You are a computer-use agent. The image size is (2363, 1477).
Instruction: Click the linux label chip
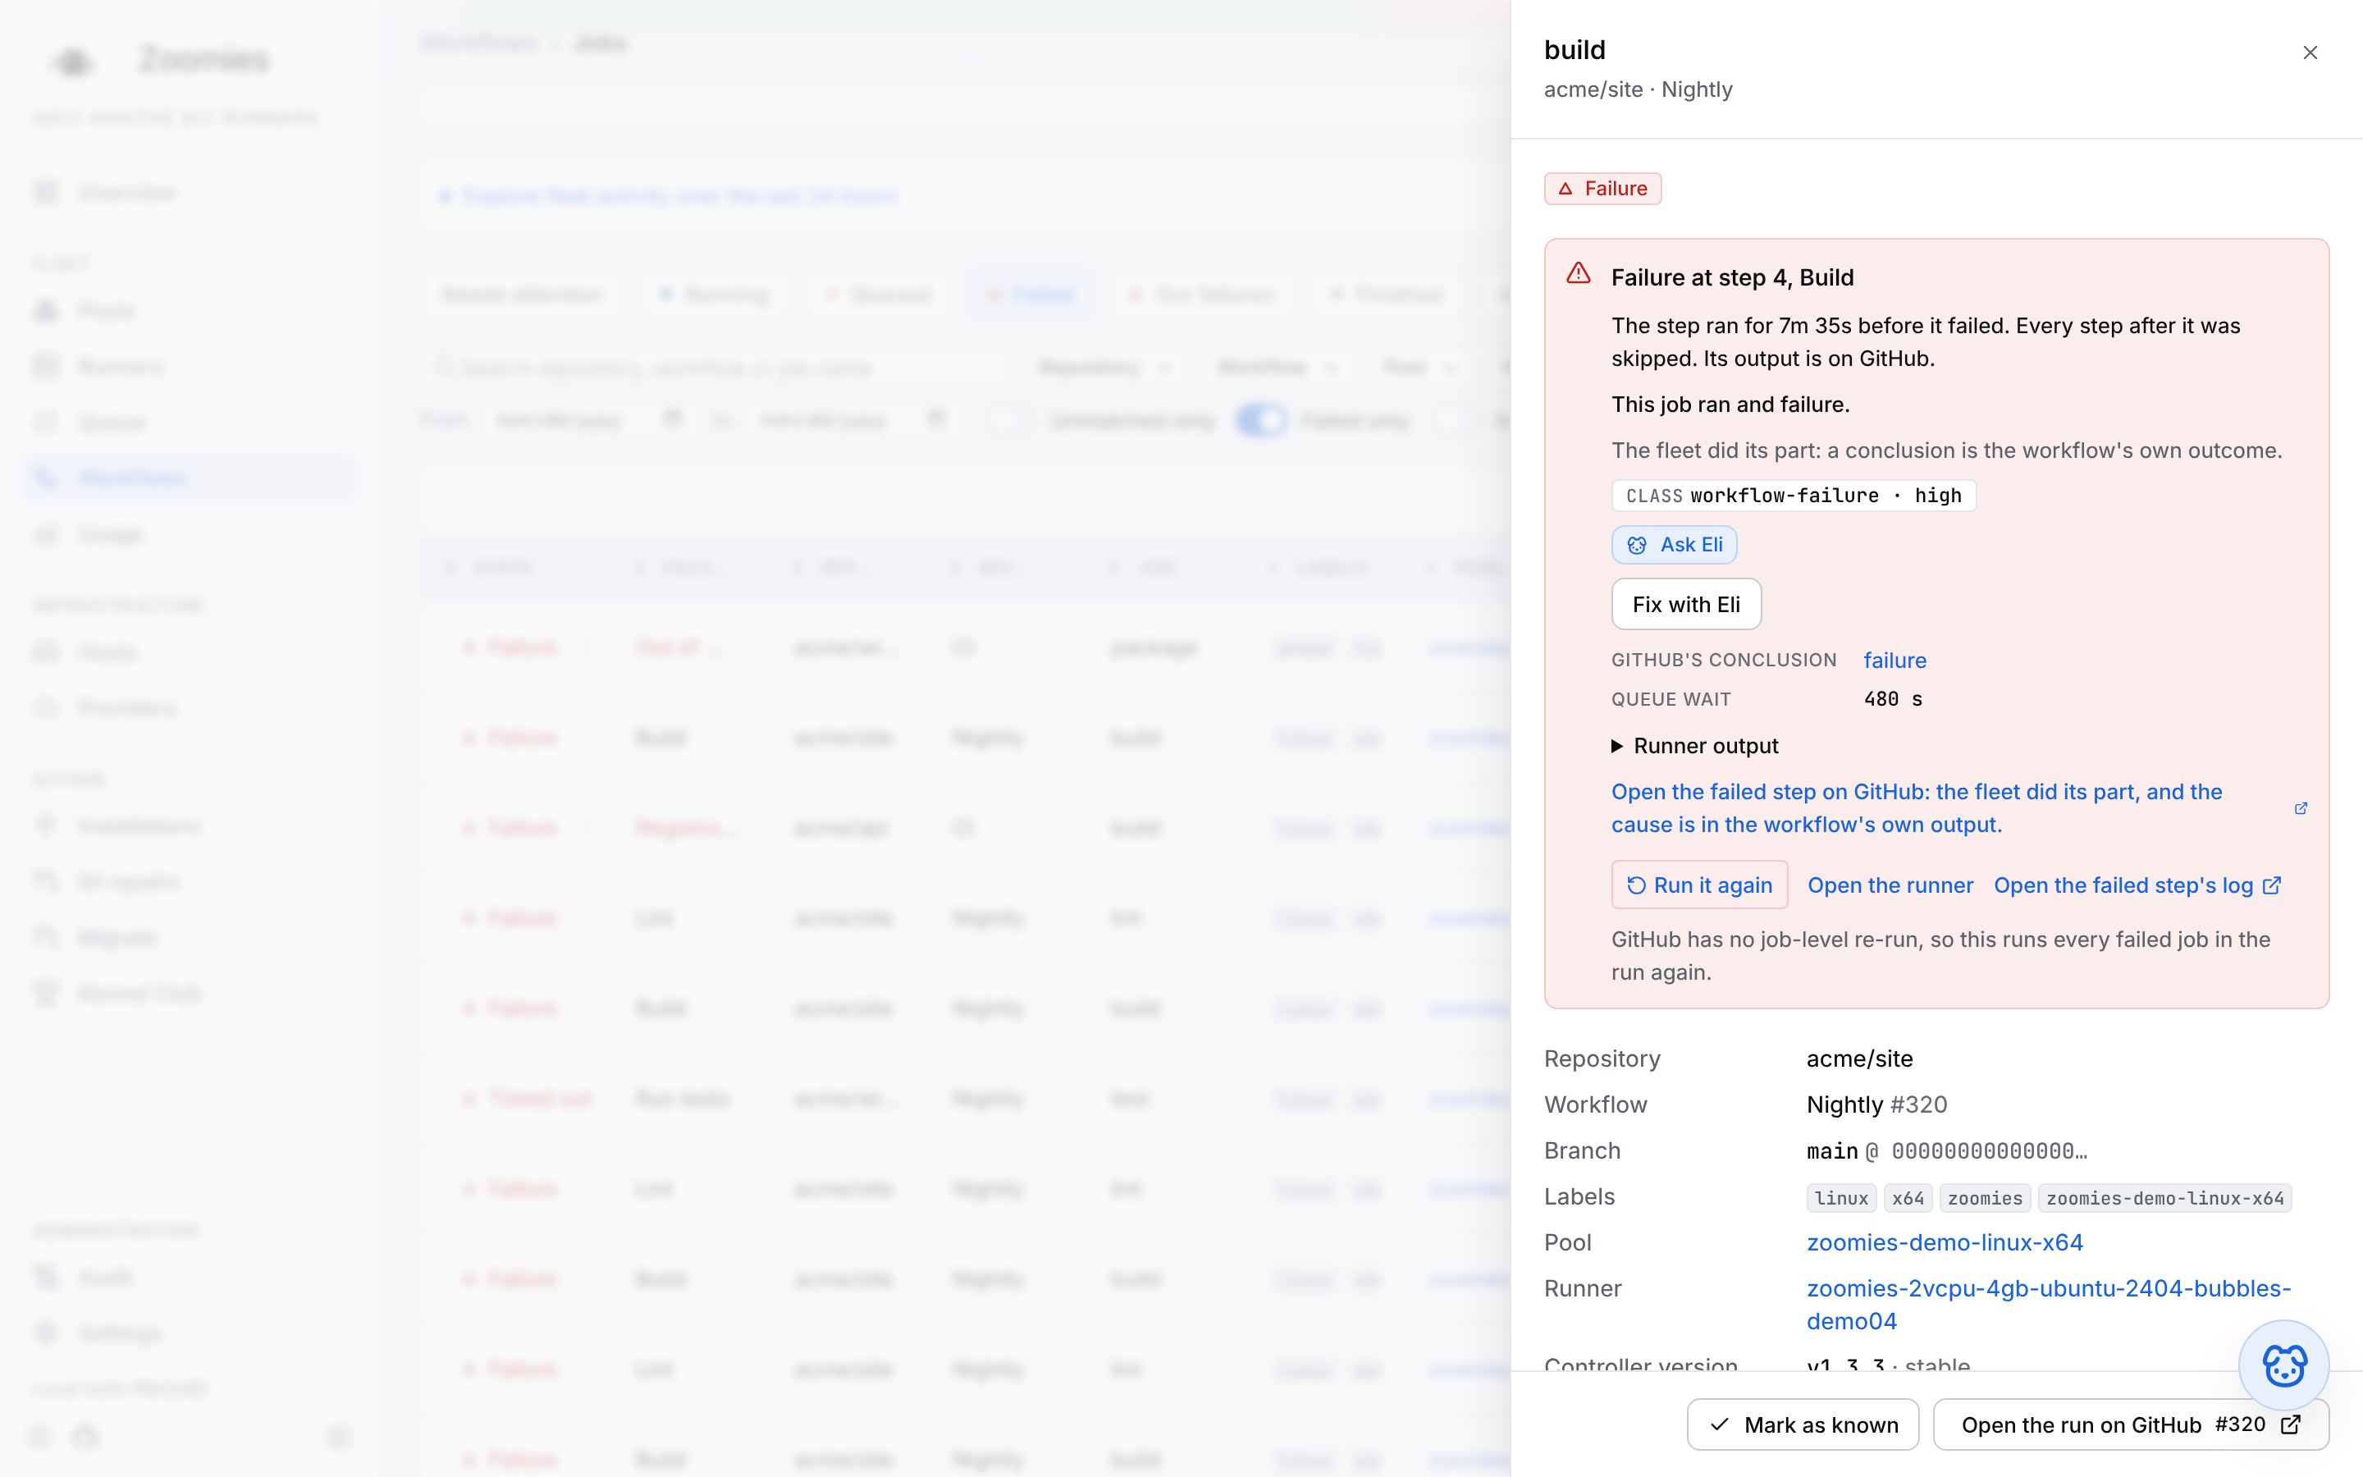1841,1199
